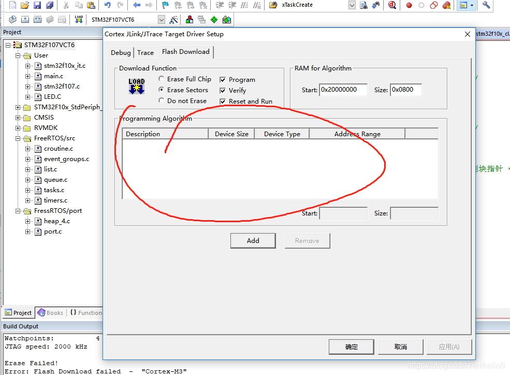This screenshot has height=375, width=510.
Task: Select tasks.c in the project tree
Action: pyautogui.click(x=54, y=190)
